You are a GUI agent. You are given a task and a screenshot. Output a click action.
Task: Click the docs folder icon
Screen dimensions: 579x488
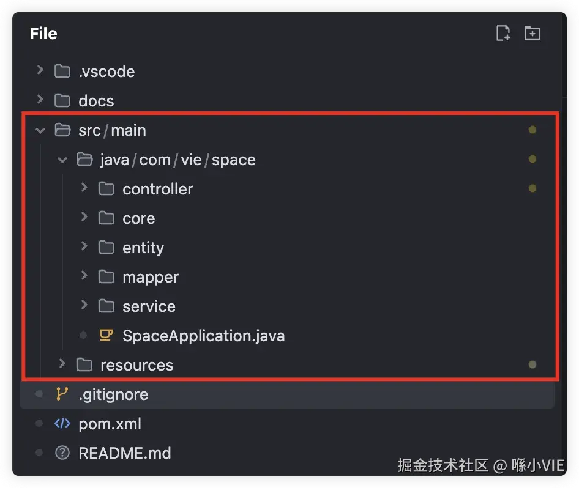point(62,101)
